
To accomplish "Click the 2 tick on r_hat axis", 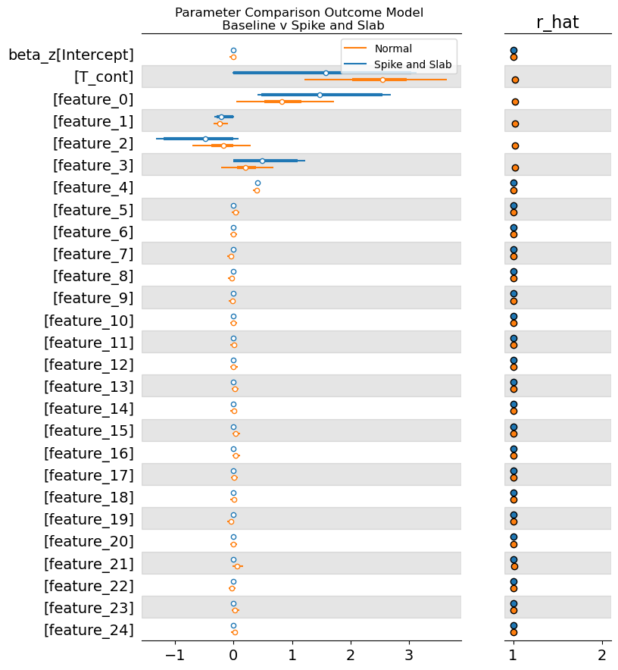I will pyautogui.click(x=601, y=654).
